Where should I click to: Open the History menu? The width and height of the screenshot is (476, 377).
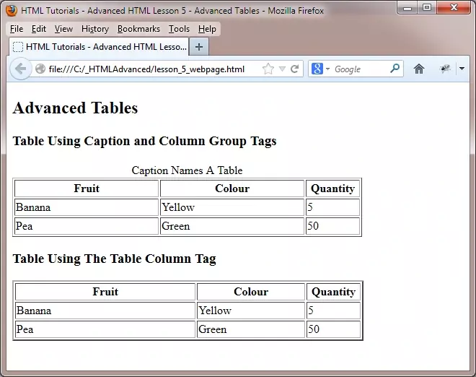click(x=95, y=29)
